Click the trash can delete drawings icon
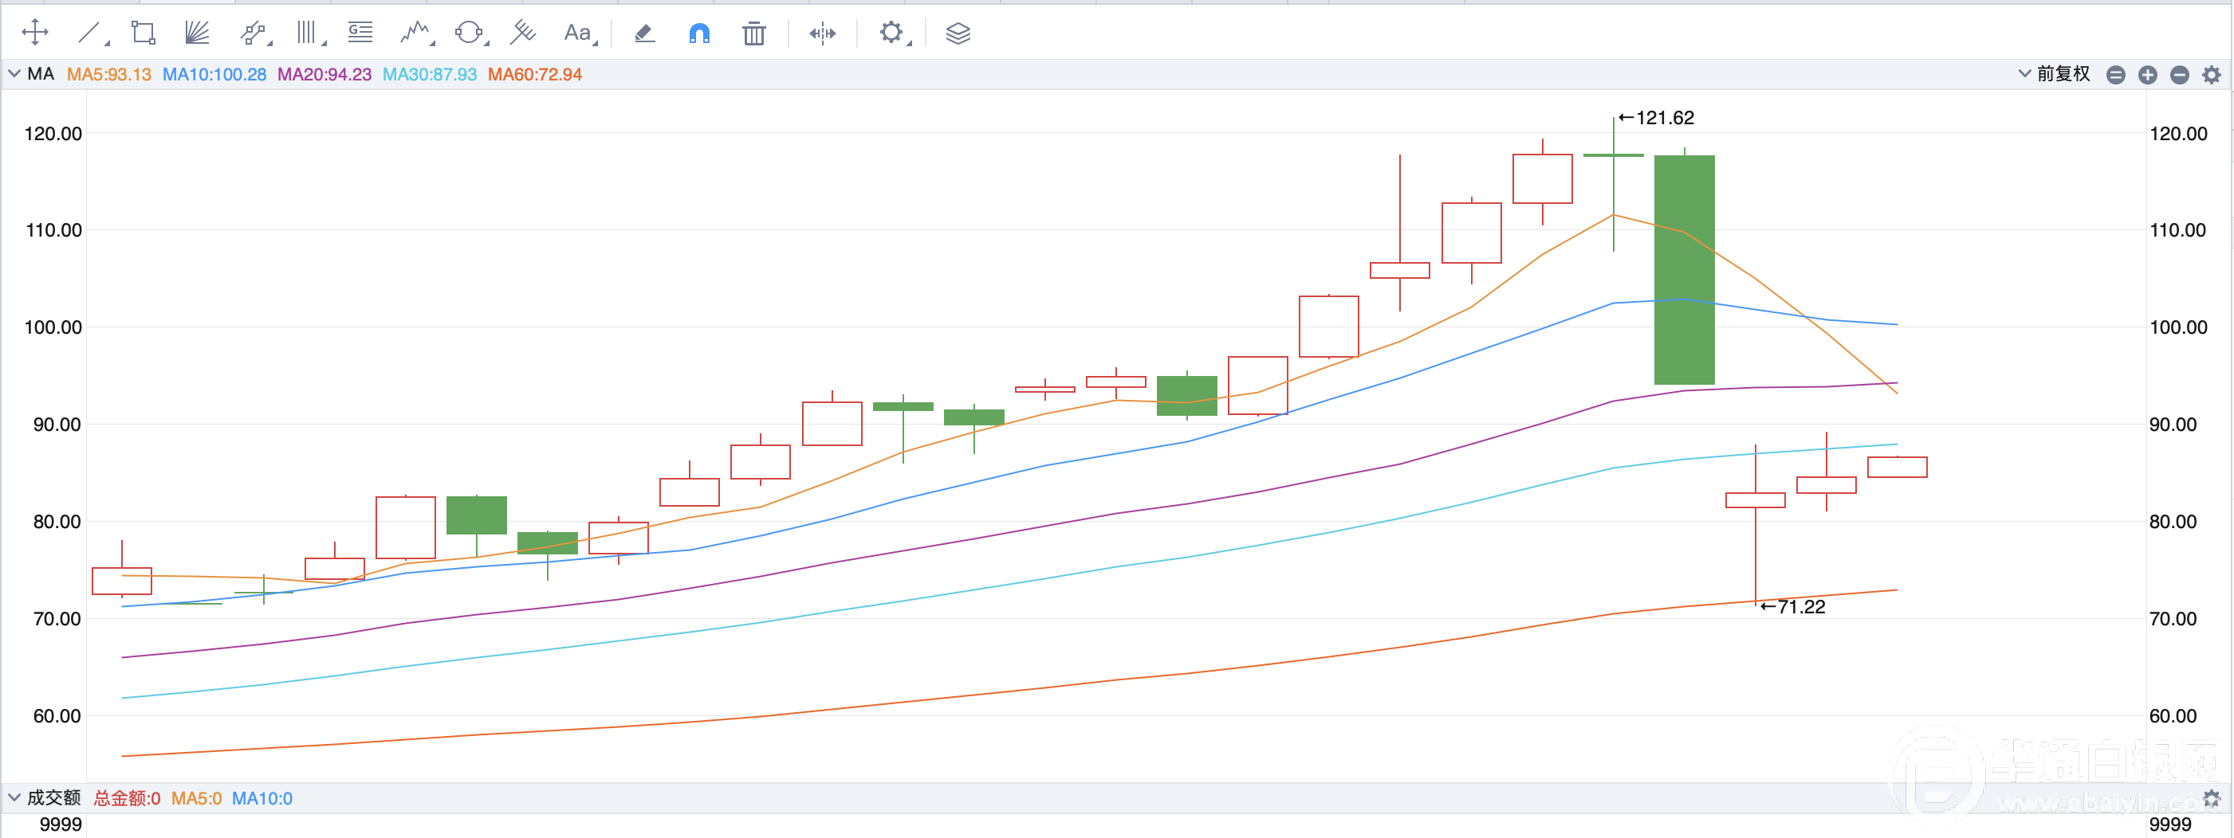Screen dimensions: 2234x838 pyautogui.click(x=753, y=33)
